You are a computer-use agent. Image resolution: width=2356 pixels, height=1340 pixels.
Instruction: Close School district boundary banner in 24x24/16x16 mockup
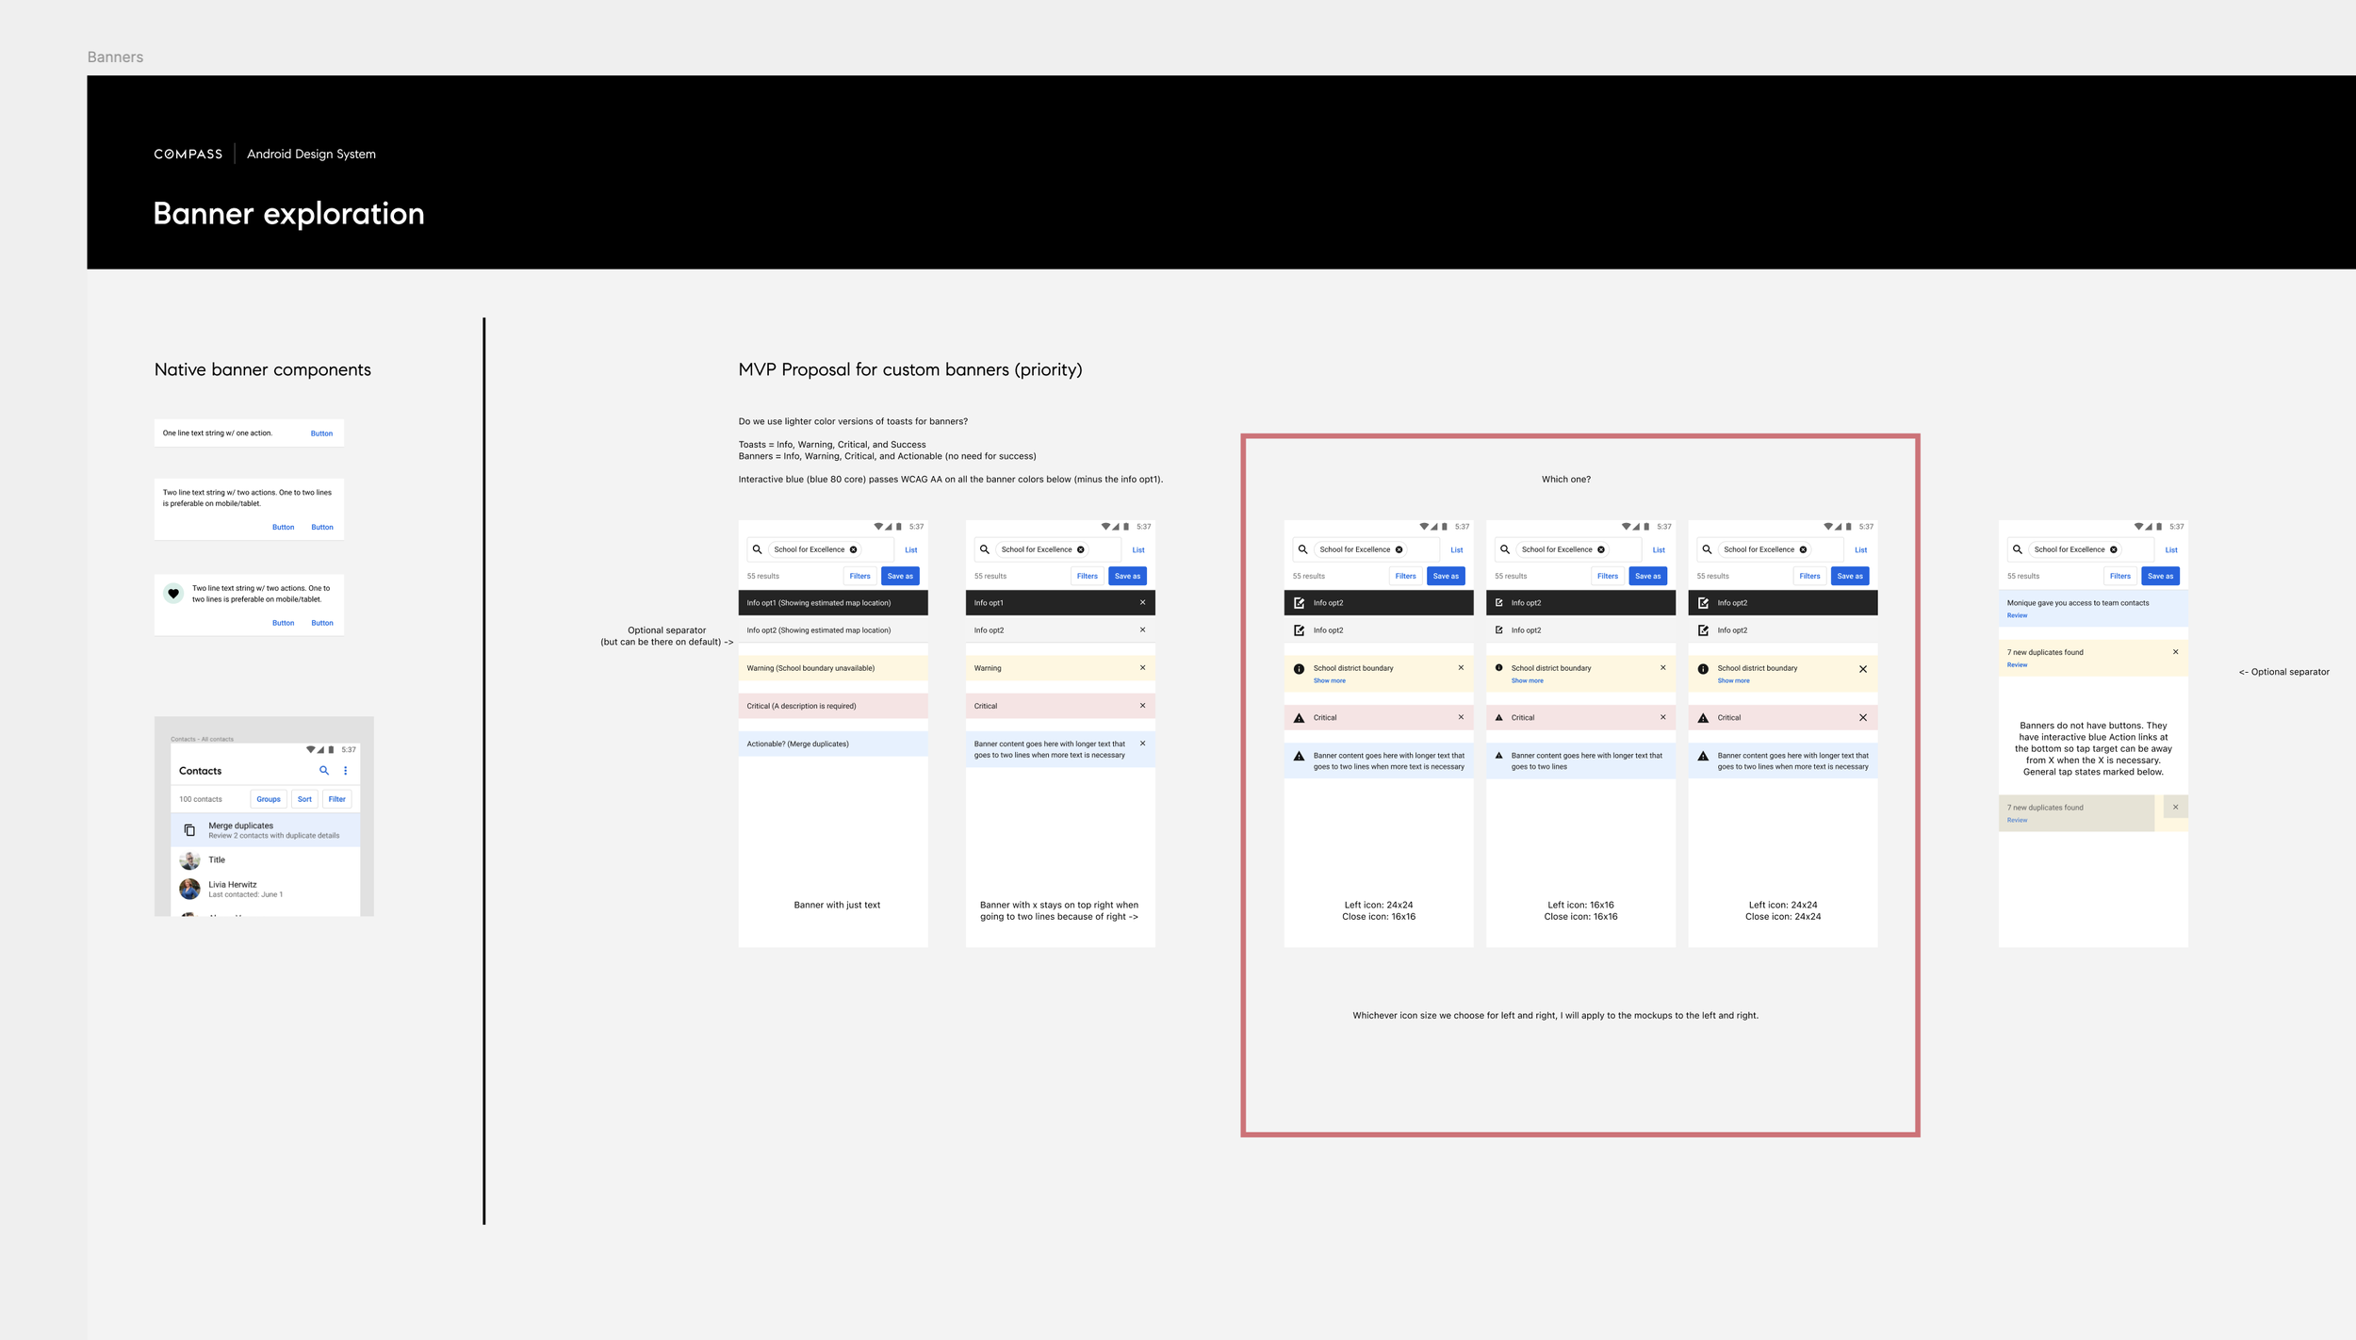(x=1462, y=668)
